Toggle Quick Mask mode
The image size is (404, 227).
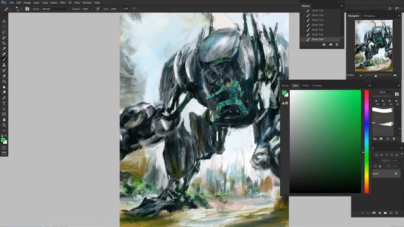click(x=4, y=148)
